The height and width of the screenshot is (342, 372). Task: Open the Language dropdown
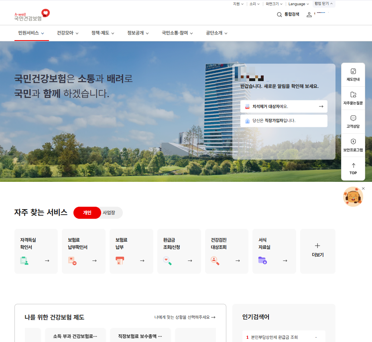click(298, 4)
